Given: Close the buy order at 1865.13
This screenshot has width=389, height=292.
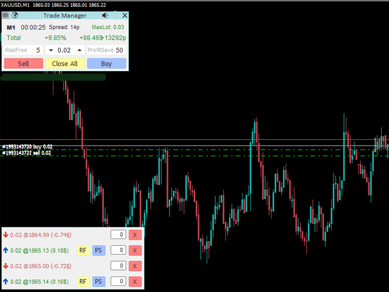Looking at the screenshot, I should click(135, 250).
